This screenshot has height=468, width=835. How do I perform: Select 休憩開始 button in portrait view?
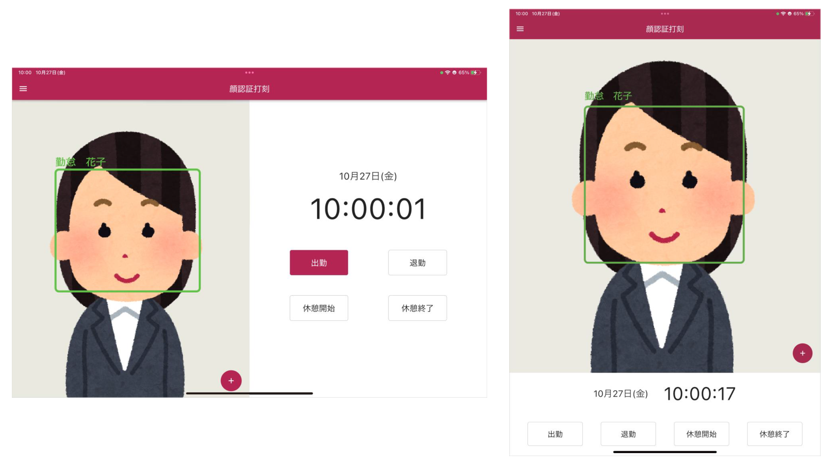[x=701, y=434]
